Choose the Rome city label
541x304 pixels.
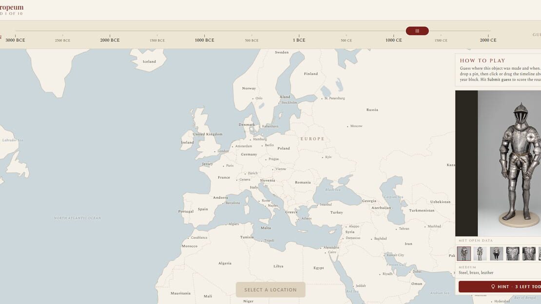coord(266,200)
